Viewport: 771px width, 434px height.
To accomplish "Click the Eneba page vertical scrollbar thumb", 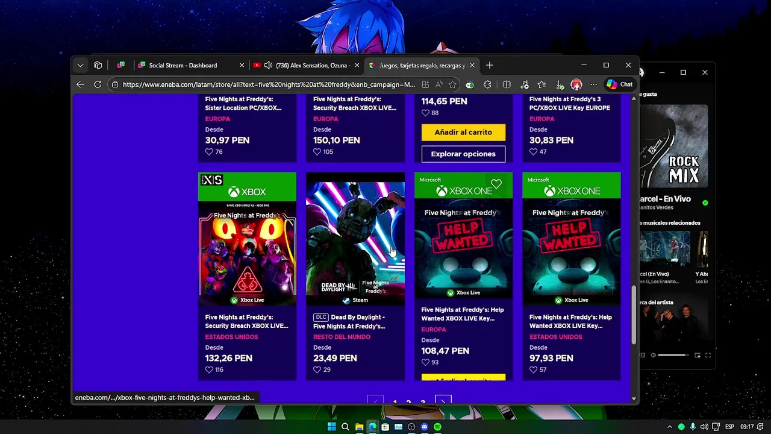I will coord(634,315).
